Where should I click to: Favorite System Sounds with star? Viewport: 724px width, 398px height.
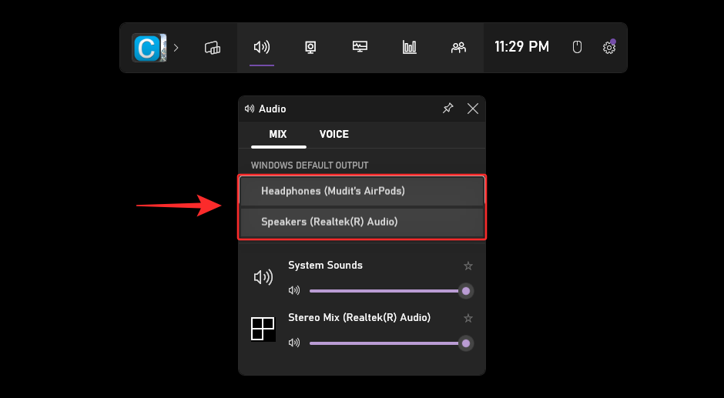coord(468,266)
